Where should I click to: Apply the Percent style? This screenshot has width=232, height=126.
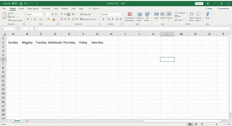point(109,19)
